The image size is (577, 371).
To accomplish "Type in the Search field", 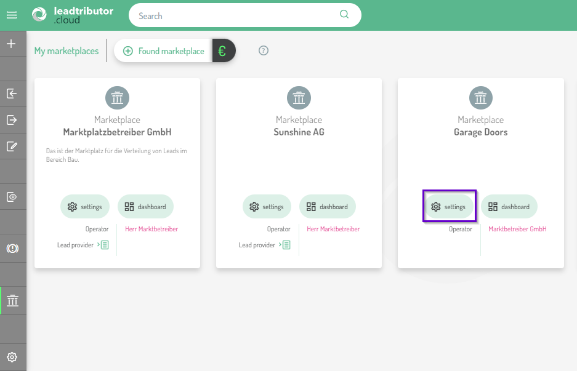I will (234, 16).
